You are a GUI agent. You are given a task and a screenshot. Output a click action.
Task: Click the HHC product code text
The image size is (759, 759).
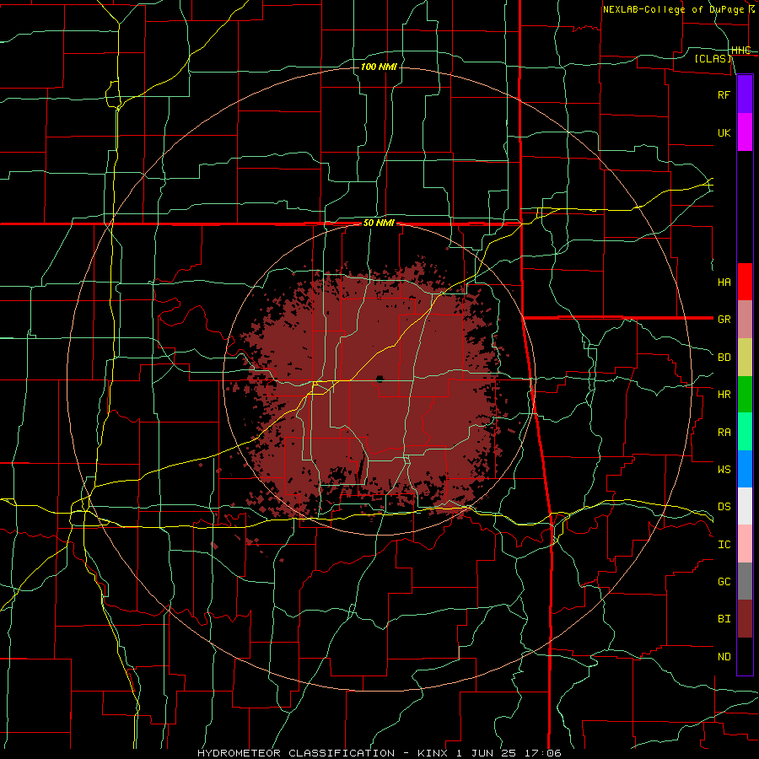pyautogui.click(x=740, y=51)
